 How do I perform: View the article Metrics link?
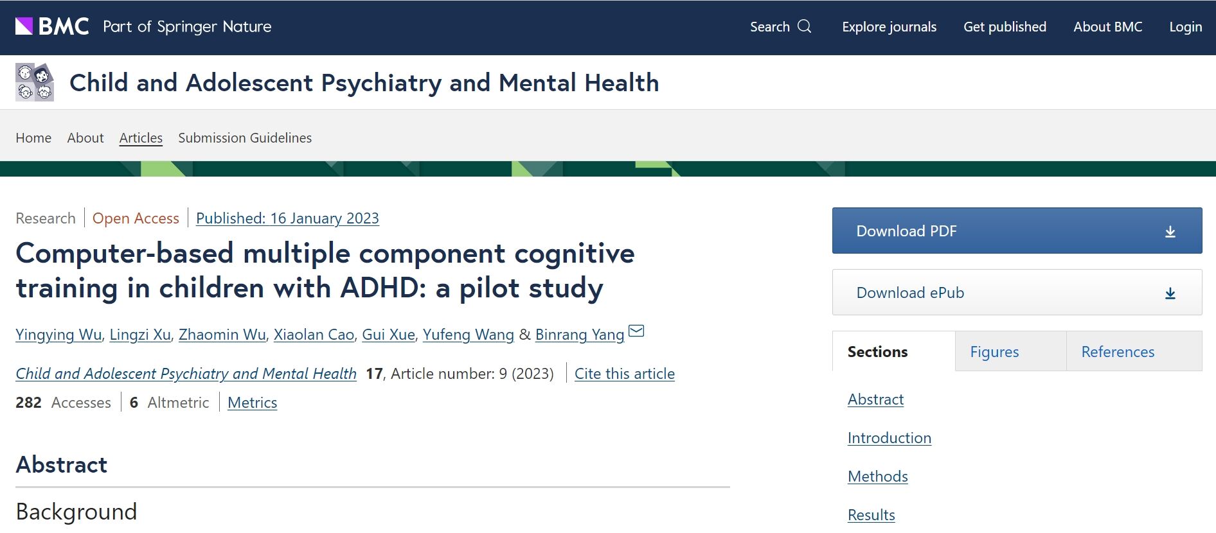[252, 403]
